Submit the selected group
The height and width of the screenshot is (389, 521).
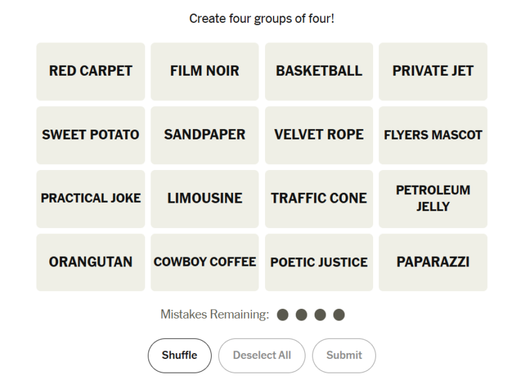pos(344,355)
